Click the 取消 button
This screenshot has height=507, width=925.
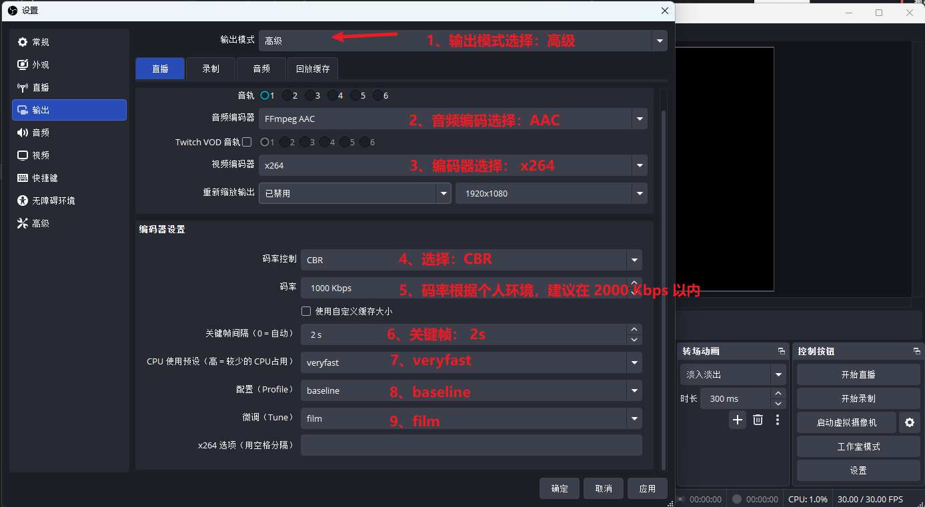(x=604, y=488)
